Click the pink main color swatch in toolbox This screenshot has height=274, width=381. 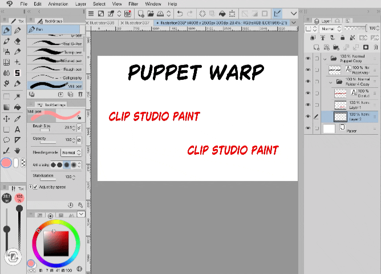pyautogui.click(x=6, y=163)
